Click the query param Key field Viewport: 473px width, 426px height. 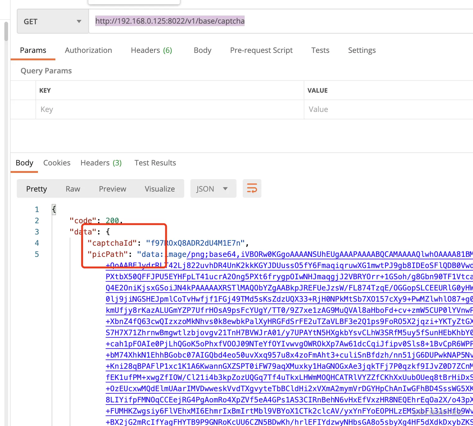pyautogui.click(x=170, y=109)
